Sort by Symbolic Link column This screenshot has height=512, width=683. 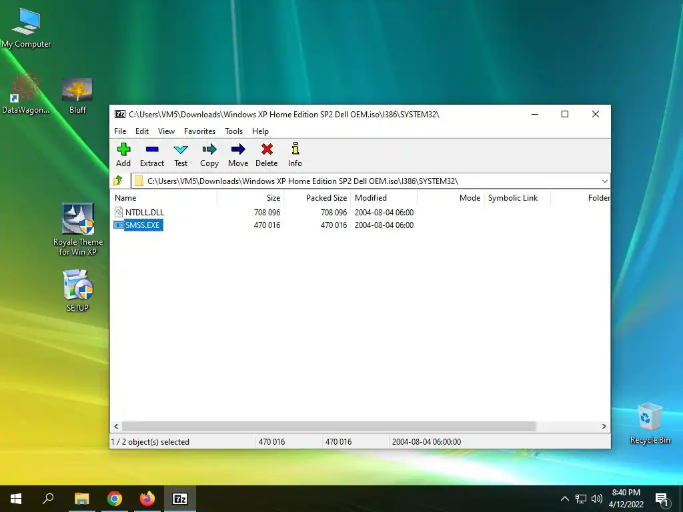pos(517,197)
